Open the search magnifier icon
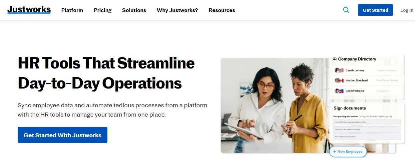 (346, 10)
